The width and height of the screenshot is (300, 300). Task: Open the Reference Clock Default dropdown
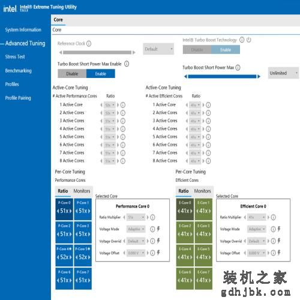158,49
